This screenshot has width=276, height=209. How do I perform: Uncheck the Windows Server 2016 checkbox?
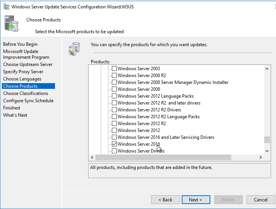coord(114,144)
